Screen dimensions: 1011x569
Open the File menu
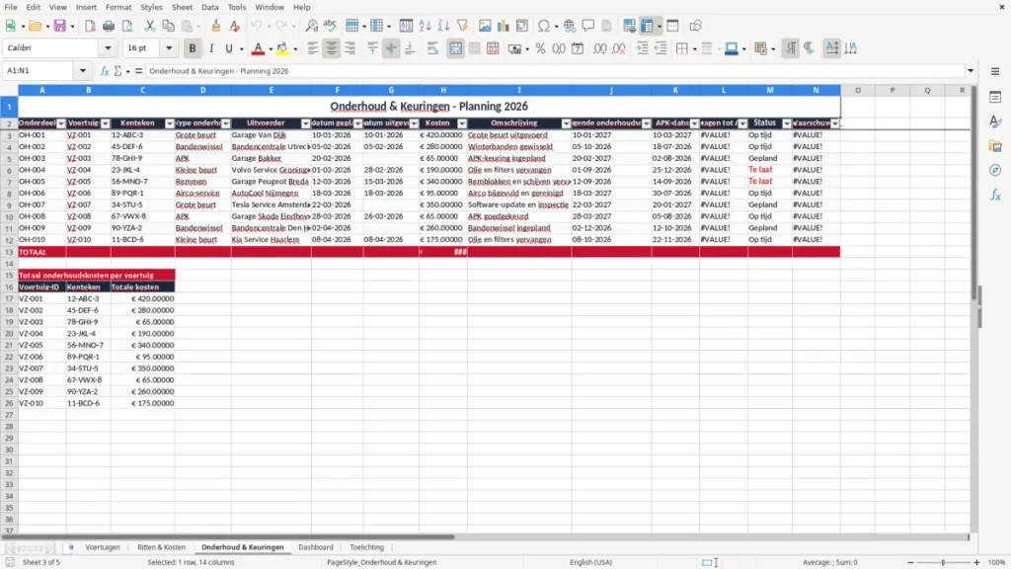click(x=10, y=7)
